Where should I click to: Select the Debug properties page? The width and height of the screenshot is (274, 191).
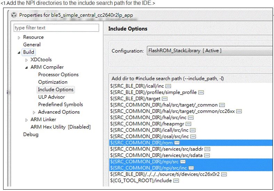tap(31, 134)
